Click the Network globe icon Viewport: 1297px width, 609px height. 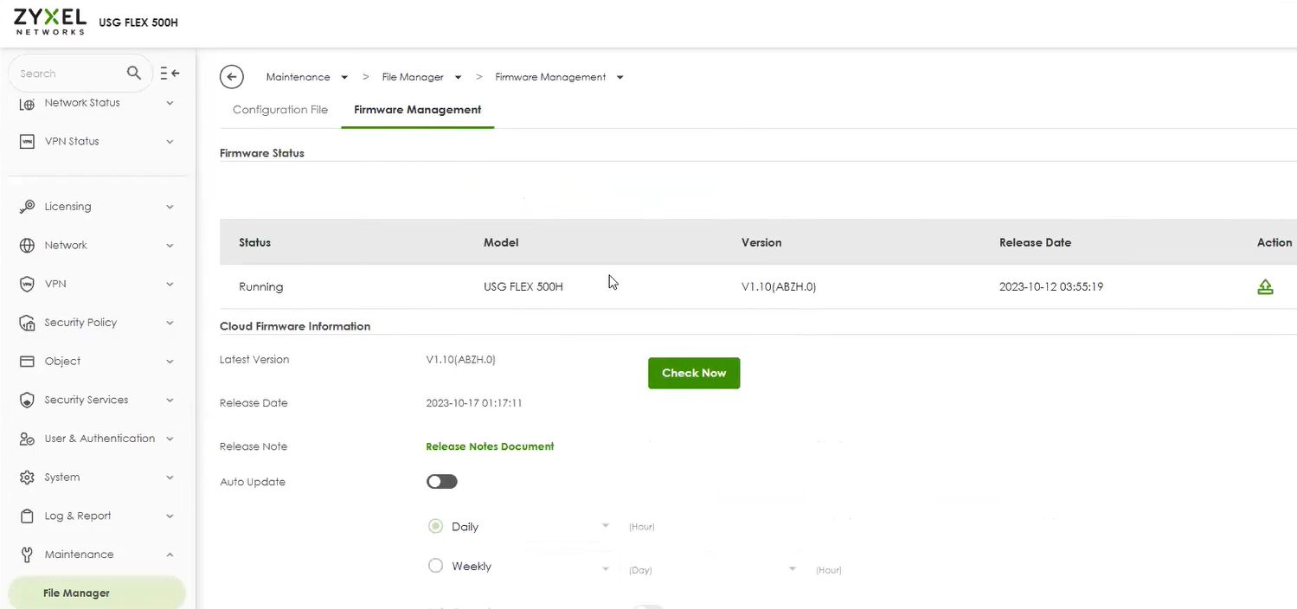tap(27, 246)
